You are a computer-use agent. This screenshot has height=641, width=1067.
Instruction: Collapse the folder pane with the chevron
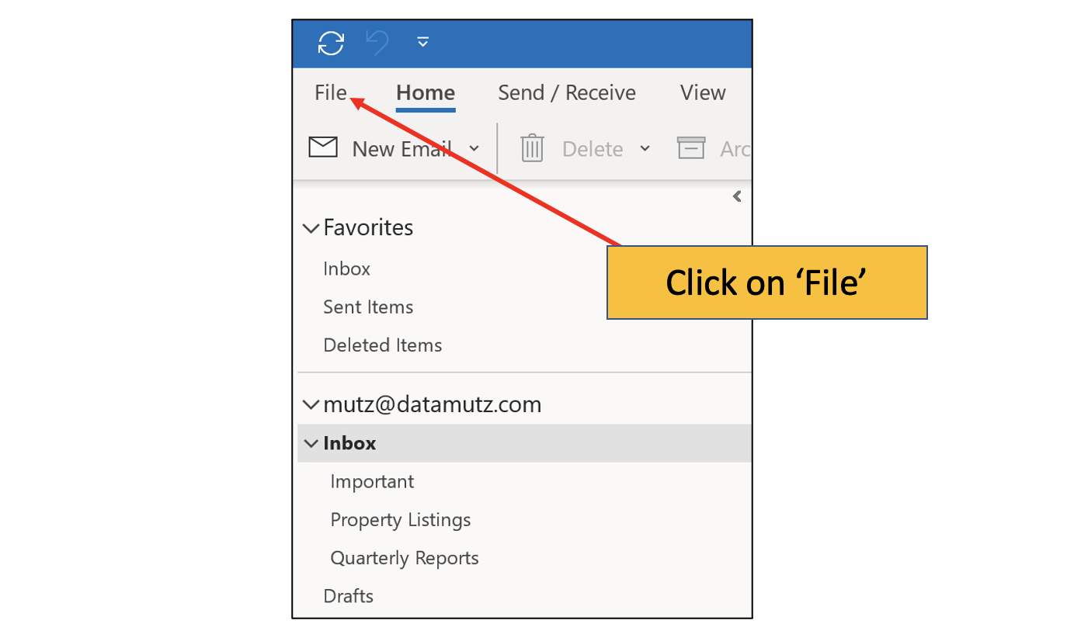[x=736, y=196]
